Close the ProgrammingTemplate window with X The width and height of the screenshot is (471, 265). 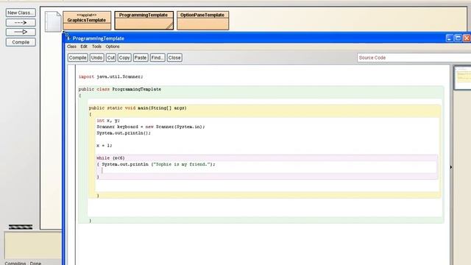(x=467, y=38)
